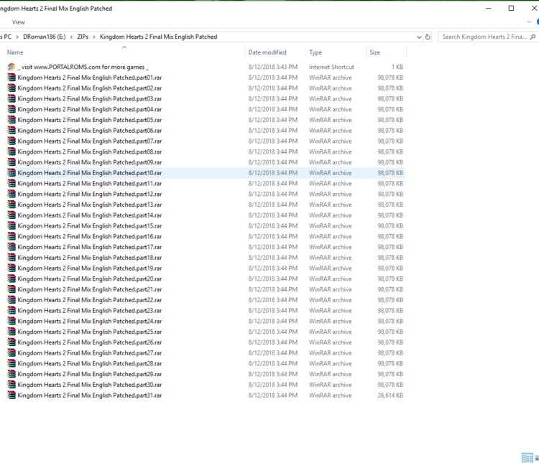Select the part29.rar file name
This screenshot has height=463, width=539.
point(90,374)
